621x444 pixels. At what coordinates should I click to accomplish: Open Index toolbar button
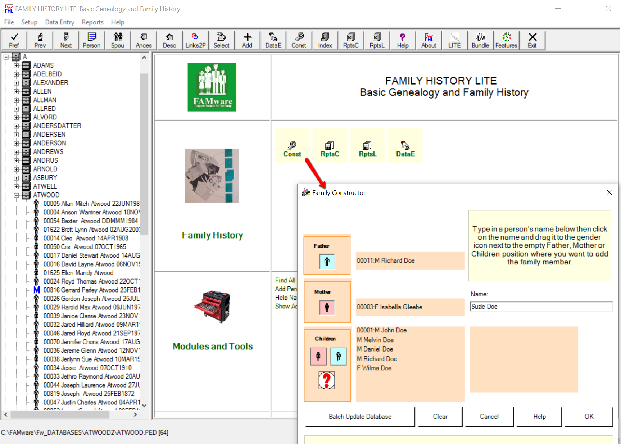pyautogui.click(x=325, y=40)
